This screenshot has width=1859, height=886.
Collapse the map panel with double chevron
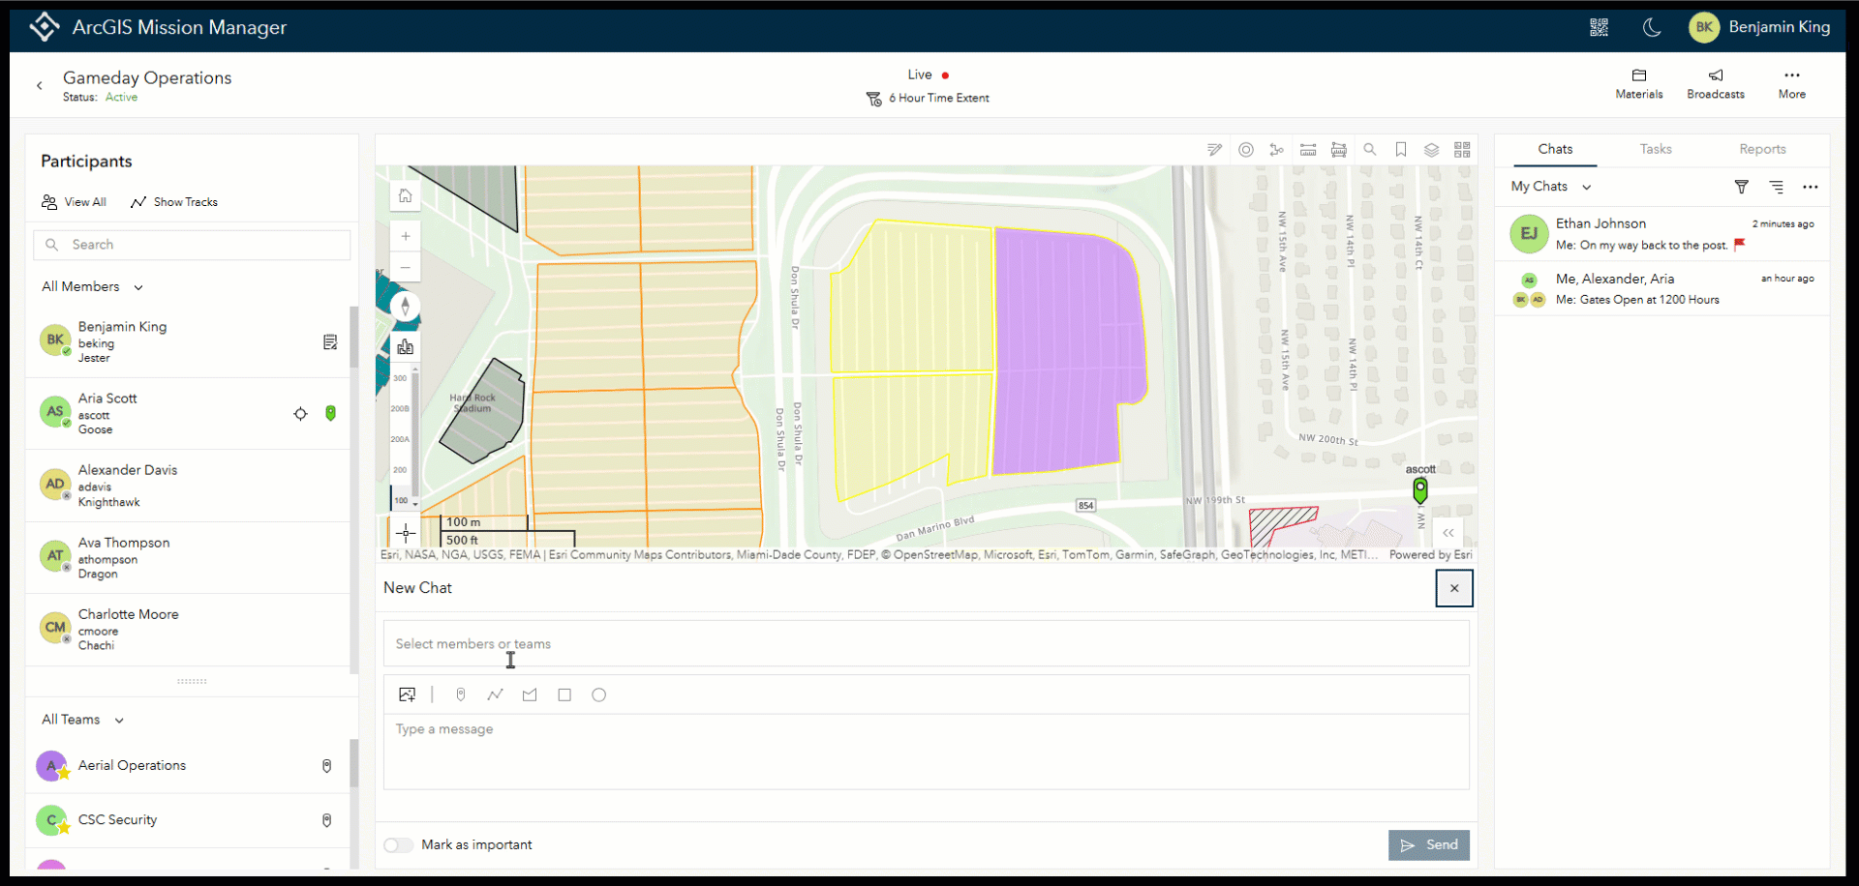[1448, 533]
